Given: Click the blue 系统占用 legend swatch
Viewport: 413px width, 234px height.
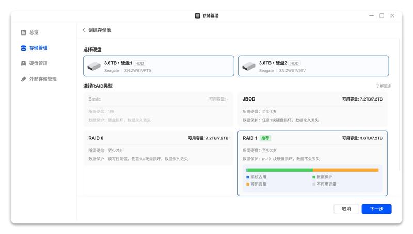Looking at the screenshot, I should (x=248, y=177).
